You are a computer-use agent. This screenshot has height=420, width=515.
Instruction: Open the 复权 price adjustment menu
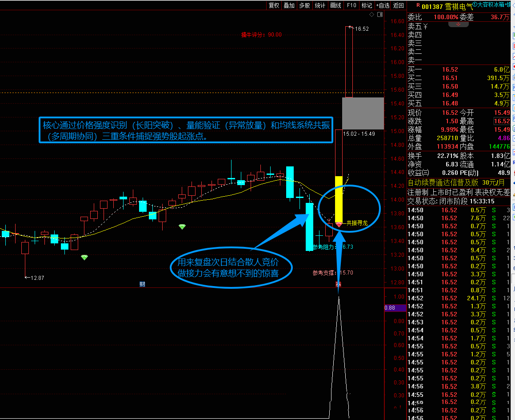click(274, 5)
